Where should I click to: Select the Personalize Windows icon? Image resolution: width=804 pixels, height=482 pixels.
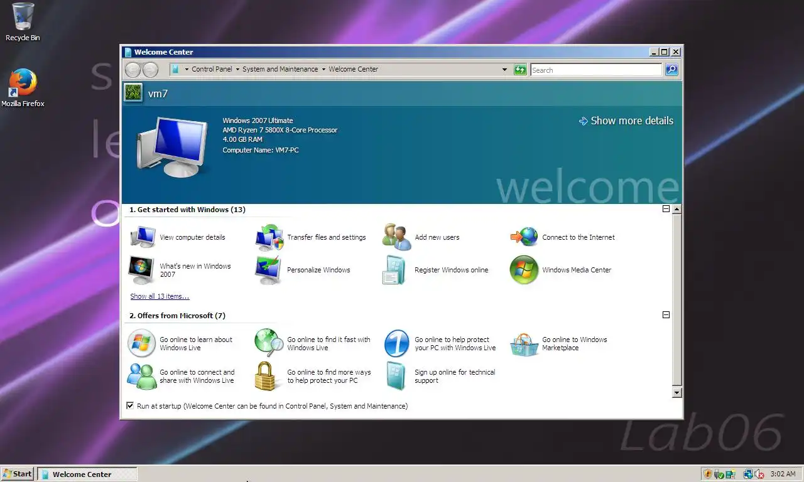(x=269, y=270)
